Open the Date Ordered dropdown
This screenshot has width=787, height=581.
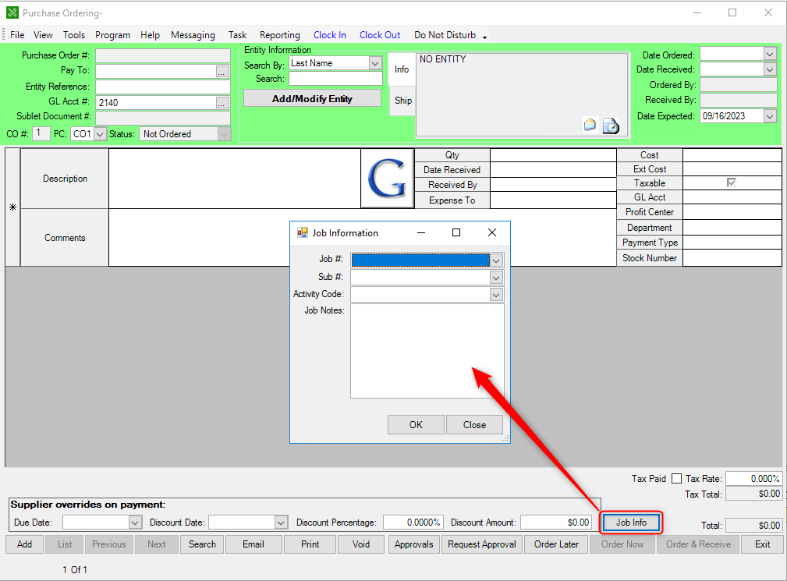coord(770,54)
